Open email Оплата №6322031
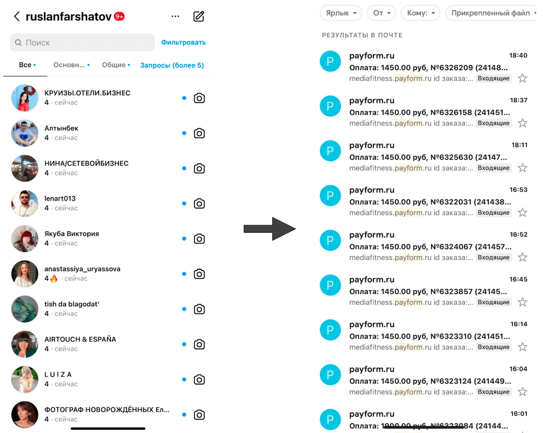Image resolution: width=543 pixels, height=433 pixels. click(431, 202)
